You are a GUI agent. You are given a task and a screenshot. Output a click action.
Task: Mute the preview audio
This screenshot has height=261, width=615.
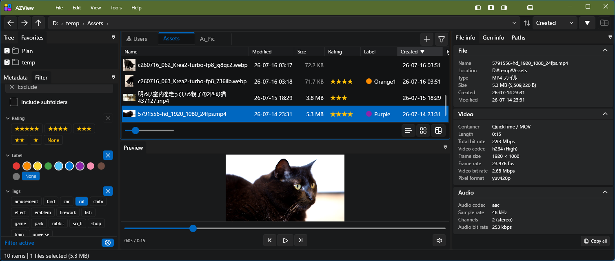tap(439, 241)
